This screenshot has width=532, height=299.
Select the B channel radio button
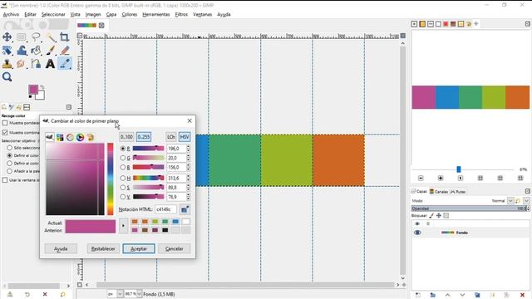click(x=123, y=167)
